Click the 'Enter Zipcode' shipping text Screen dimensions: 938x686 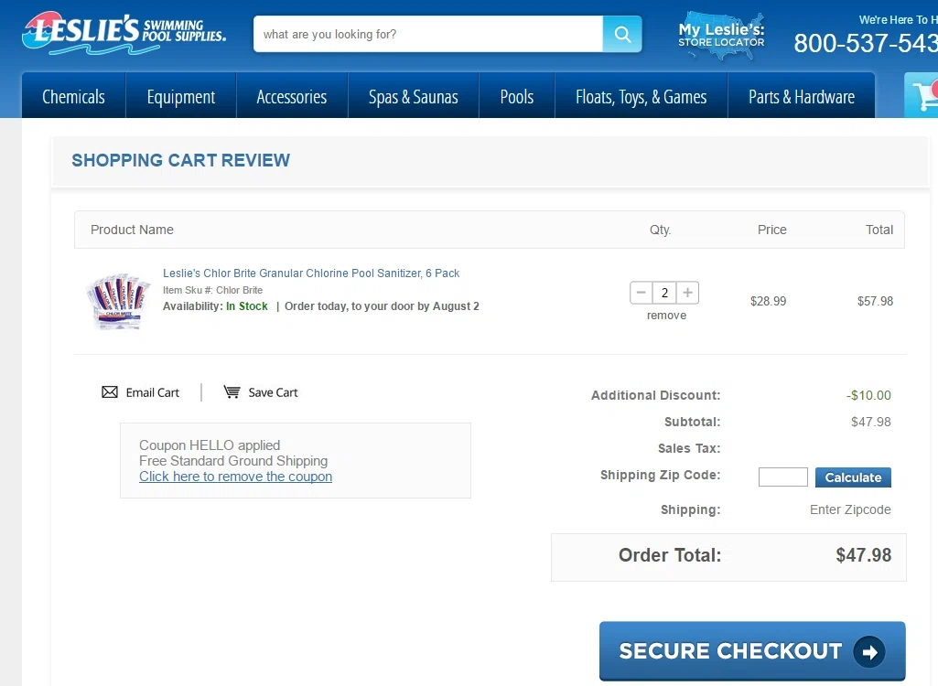tap(850, 509)
